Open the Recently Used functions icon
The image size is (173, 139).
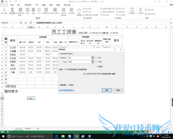[x=20, y=10]
